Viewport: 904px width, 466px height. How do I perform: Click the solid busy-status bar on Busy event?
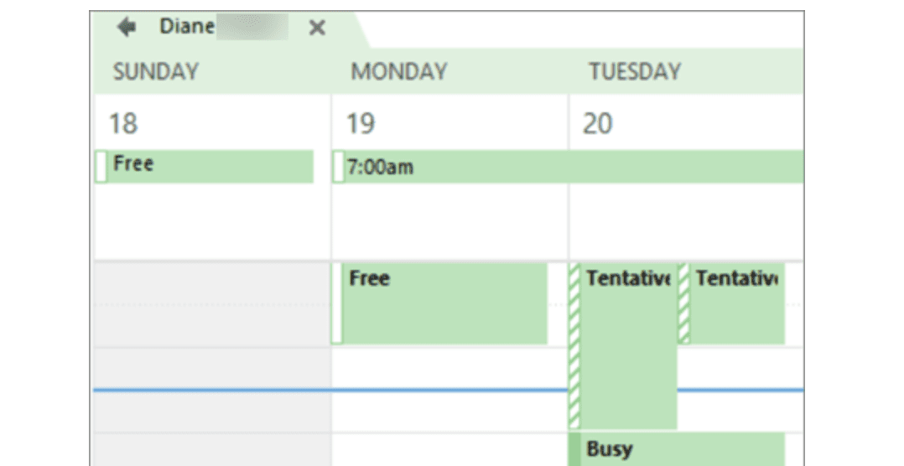tap(574, 450)
